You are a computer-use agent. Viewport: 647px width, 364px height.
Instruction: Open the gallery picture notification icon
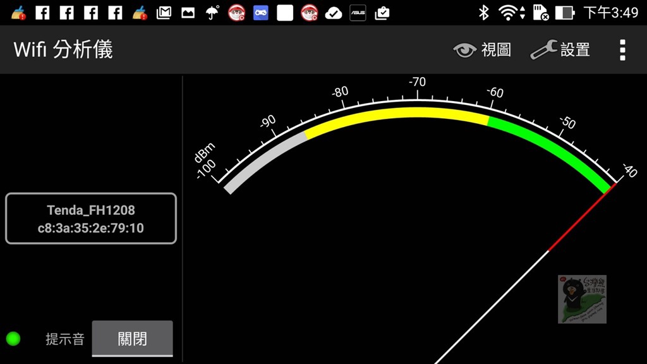click(x=188, y=13)
